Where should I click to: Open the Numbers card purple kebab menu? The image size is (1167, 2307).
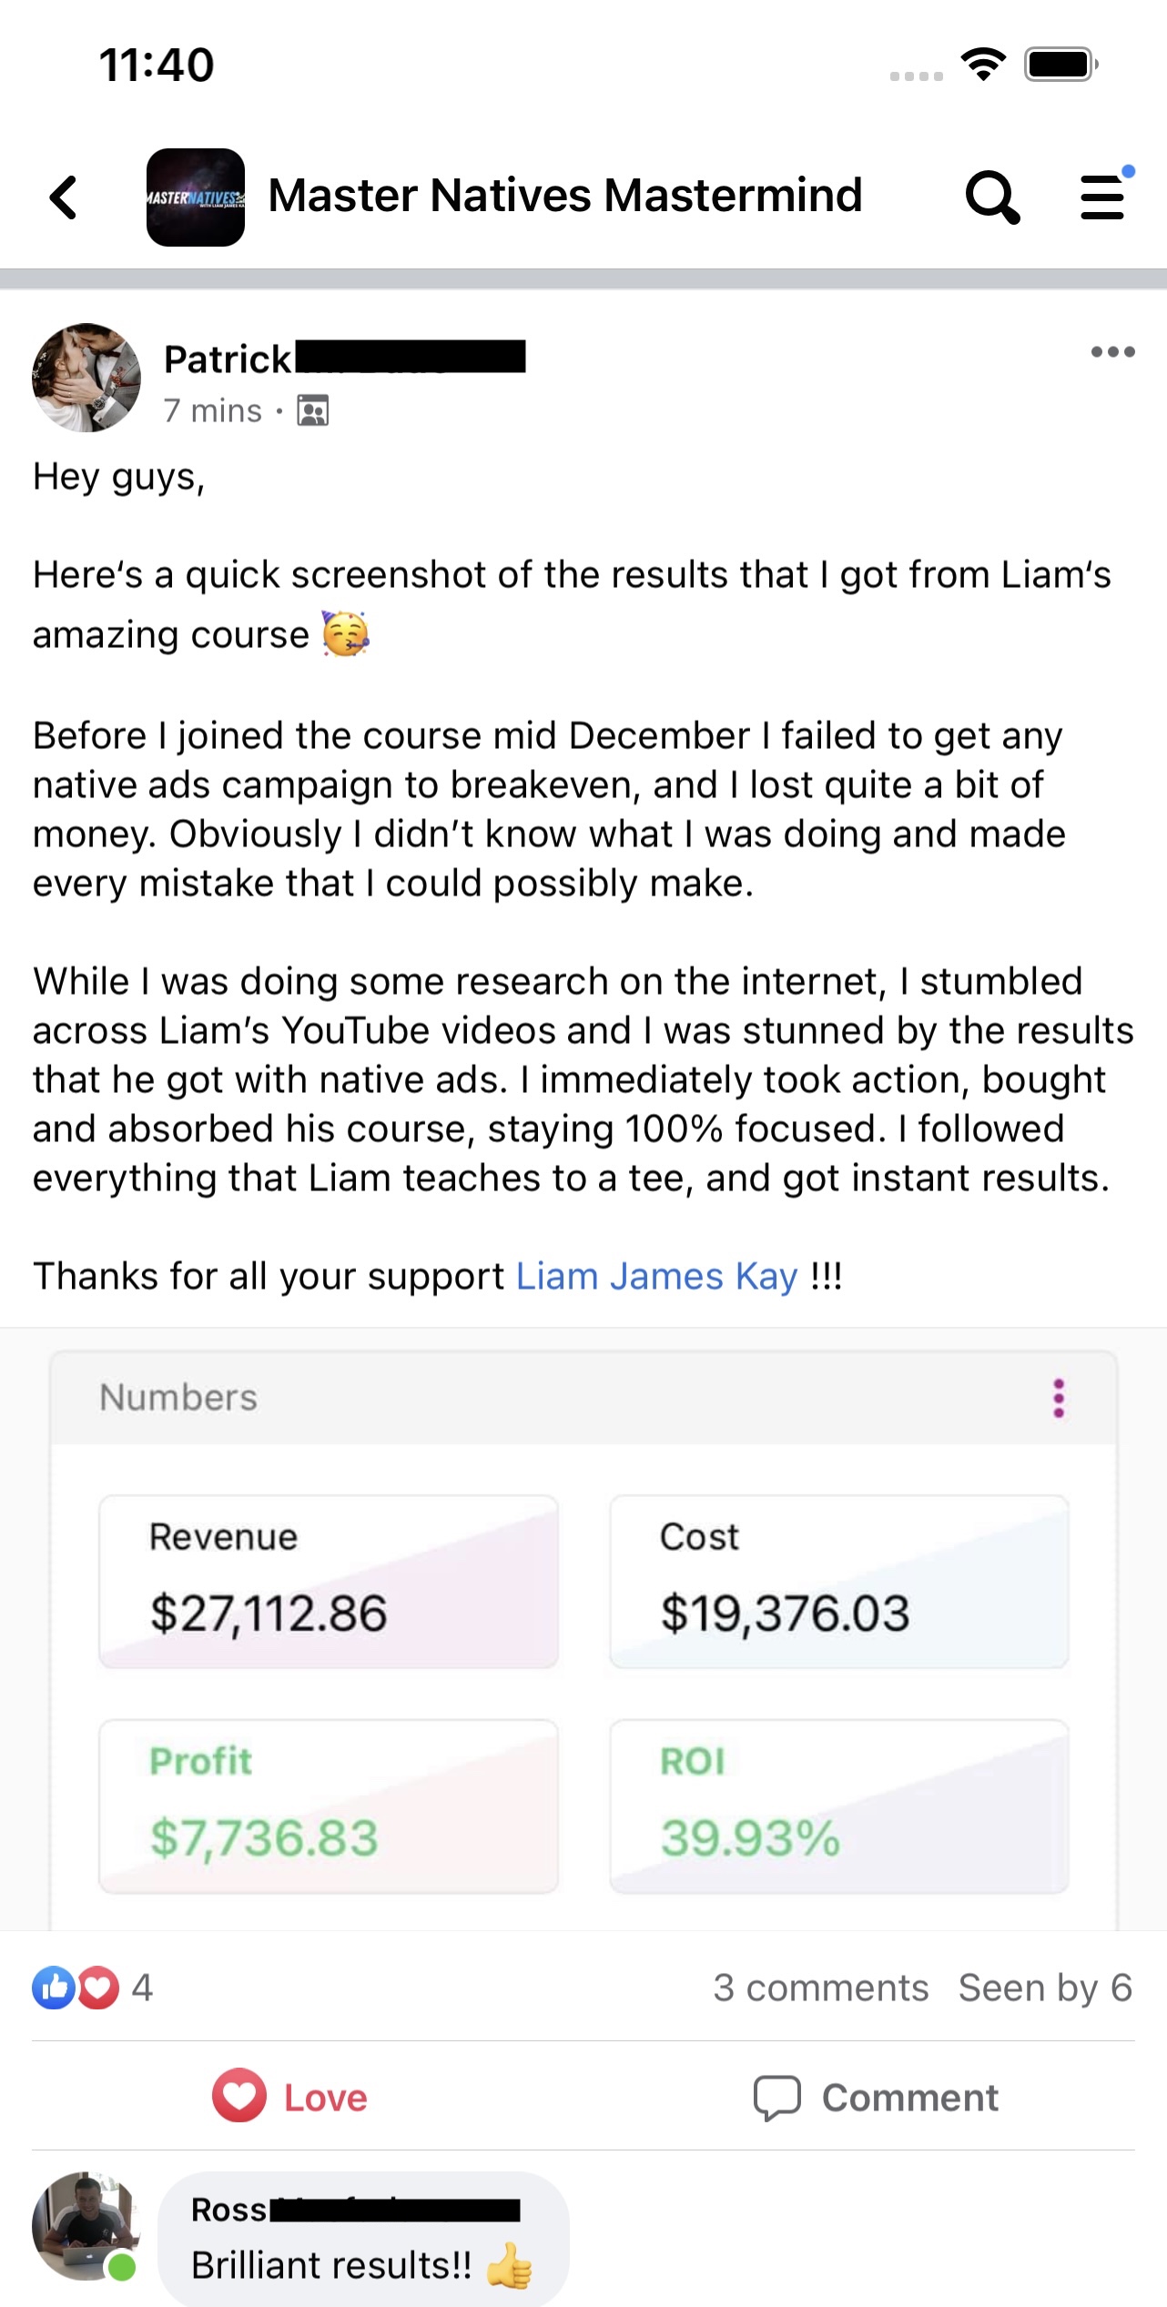point(1059,1398)
